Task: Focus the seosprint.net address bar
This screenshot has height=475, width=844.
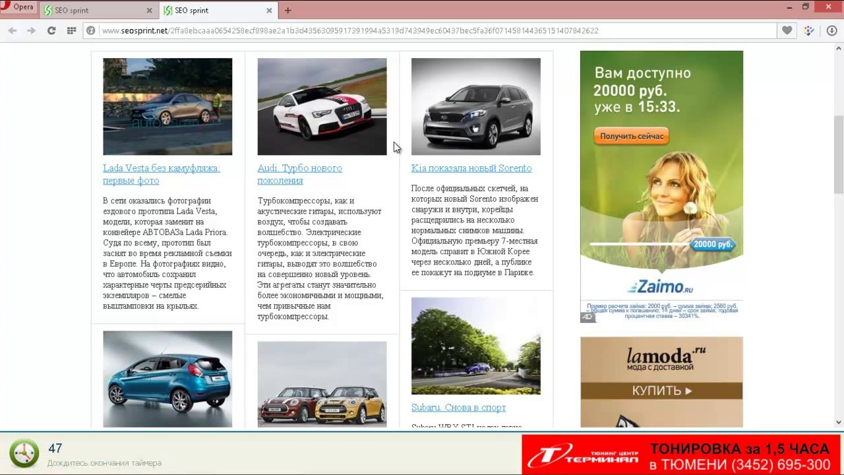Action: (429, 30)
